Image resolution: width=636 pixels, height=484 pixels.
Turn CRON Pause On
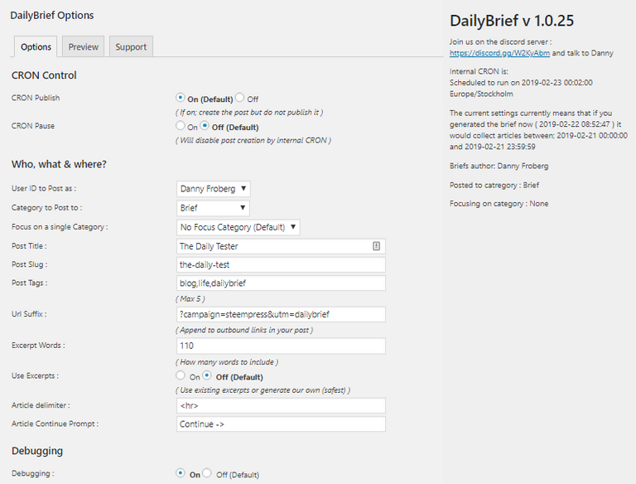pos(181,127)
